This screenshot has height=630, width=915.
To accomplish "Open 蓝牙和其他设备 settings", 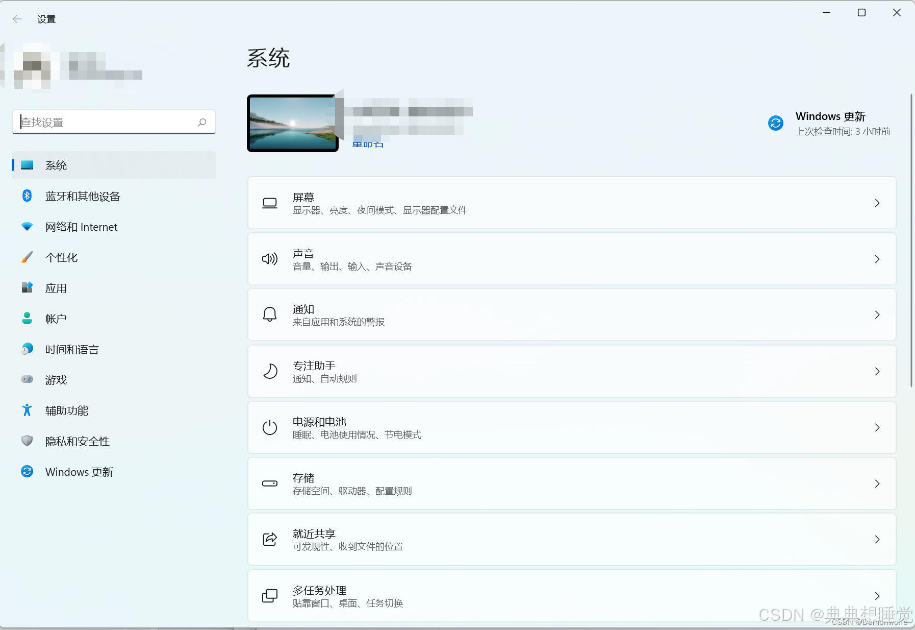I will [114, 196].
